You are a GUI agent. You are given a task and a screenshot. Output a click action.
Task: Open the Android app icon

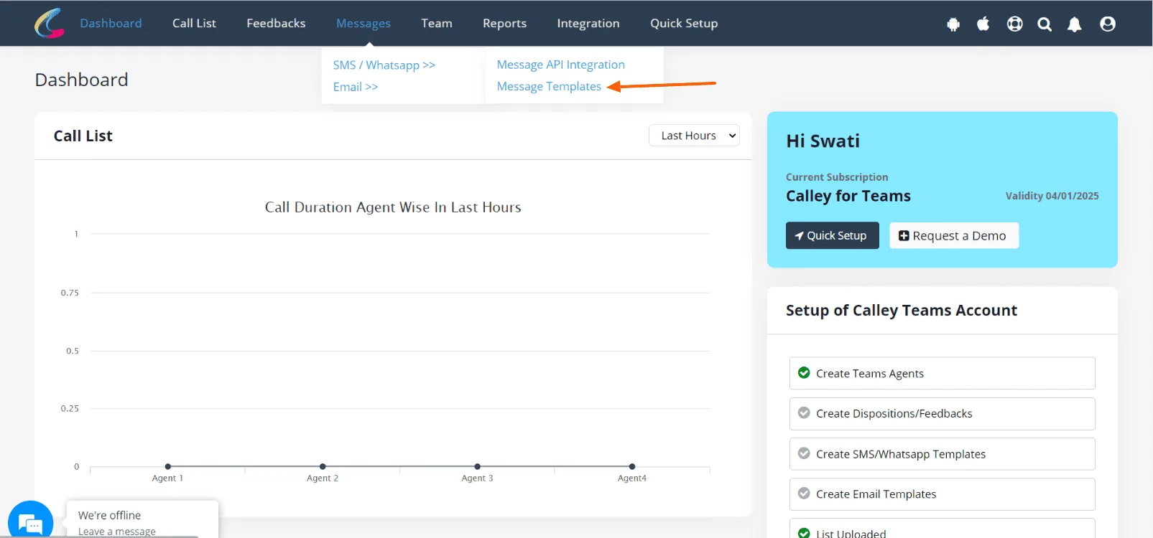(953, 24)
